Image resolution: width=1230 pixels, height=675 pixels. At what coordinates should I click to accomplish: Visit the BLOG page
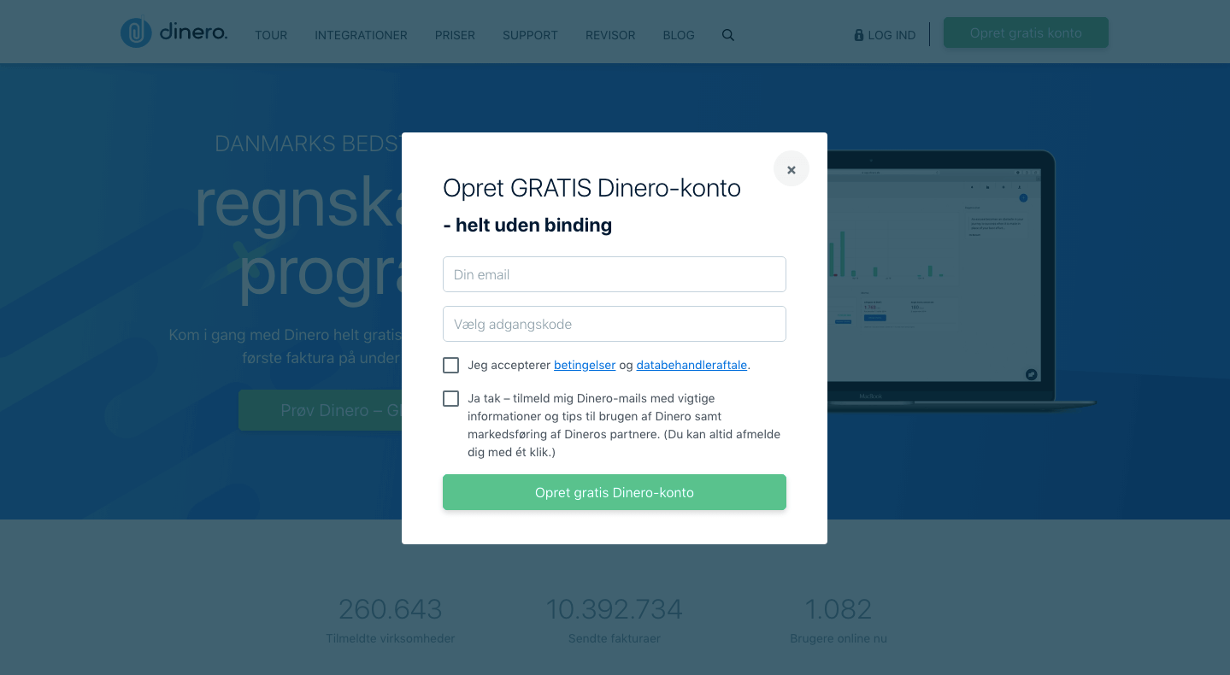(679, 35)
